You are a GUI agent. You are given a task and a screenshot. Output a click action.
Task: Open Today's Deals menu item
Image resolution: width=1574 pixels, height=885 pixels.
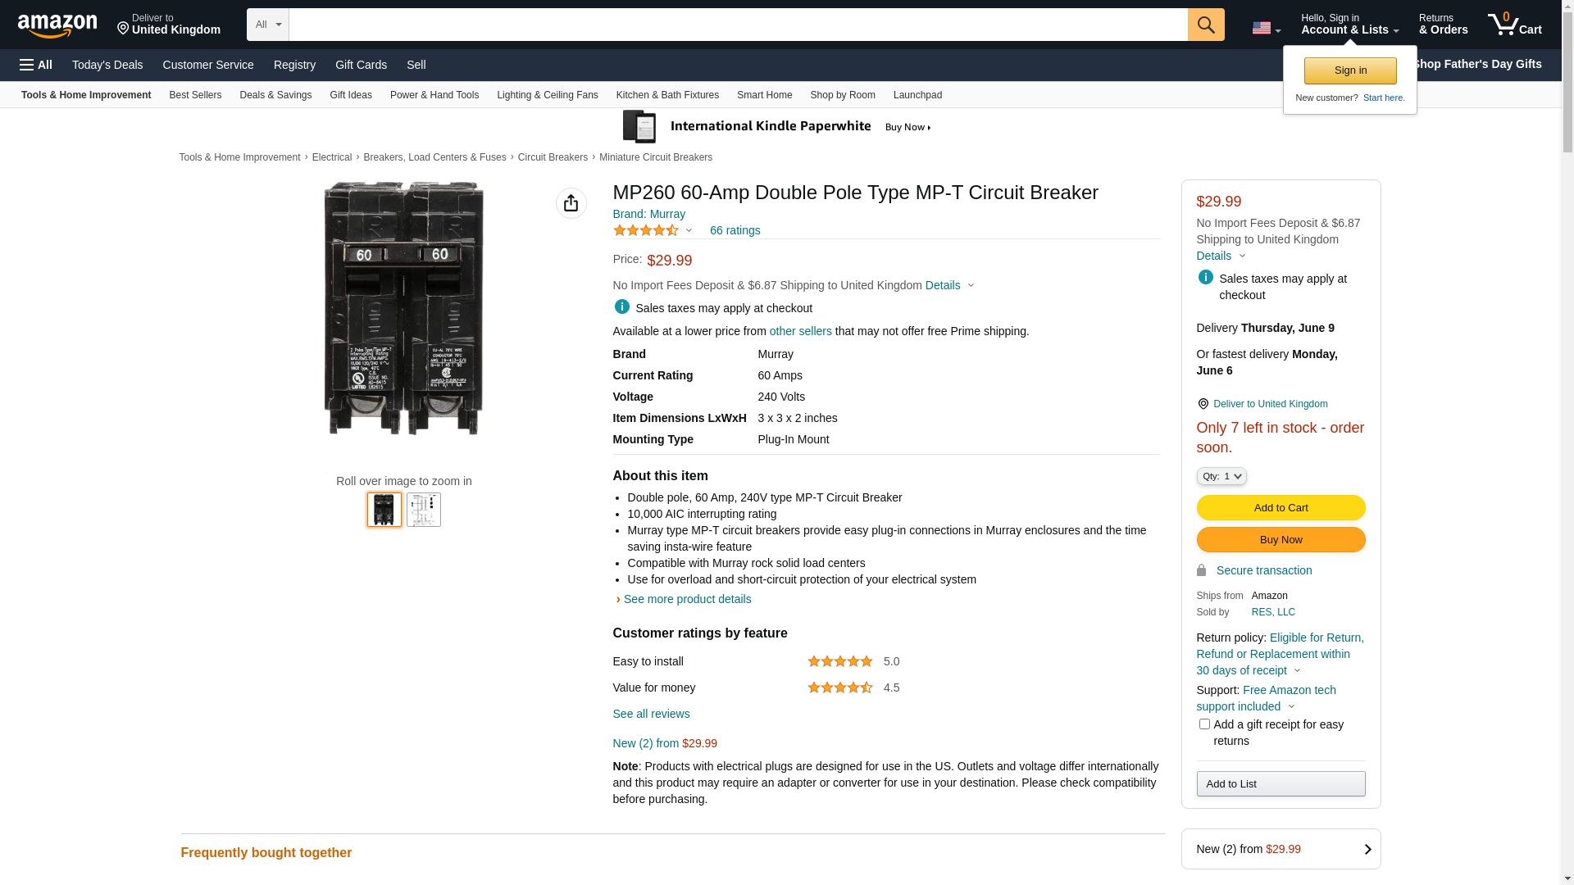(x=107, y=65)
